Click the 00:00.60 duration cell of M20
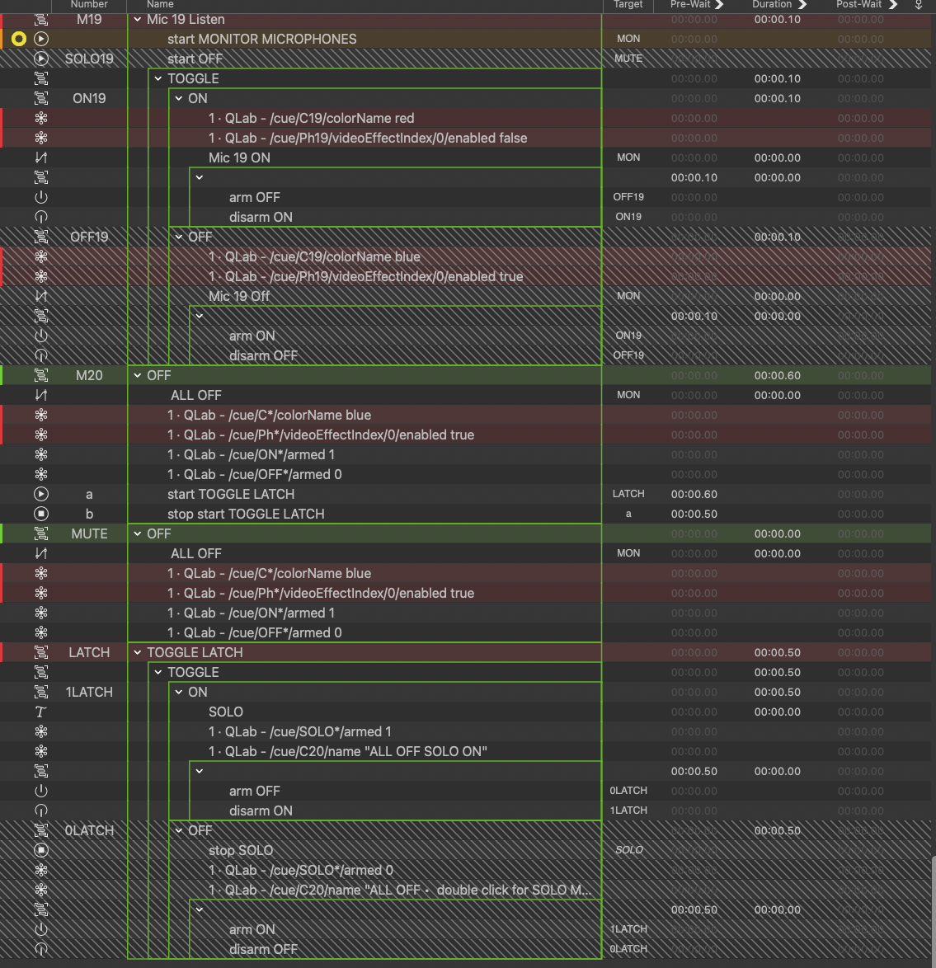 pos(777,375)
